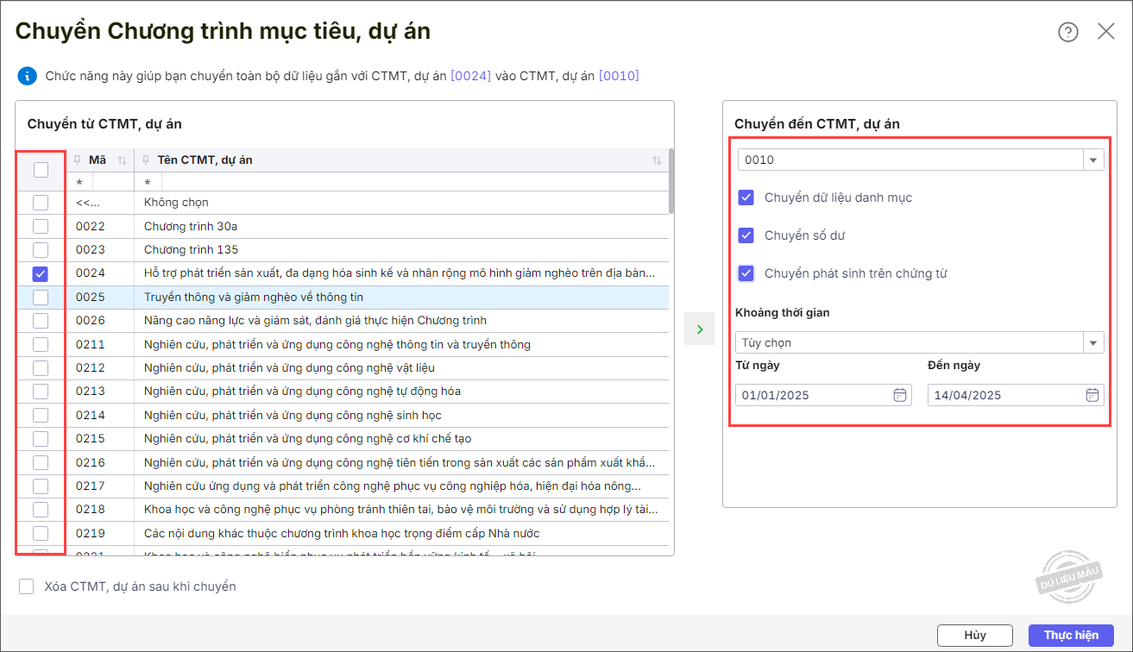Enable Xóa CTMT, dự án sau khi chuyển
The height and width of the screenshot is (652, 1133).
(27, 586)
